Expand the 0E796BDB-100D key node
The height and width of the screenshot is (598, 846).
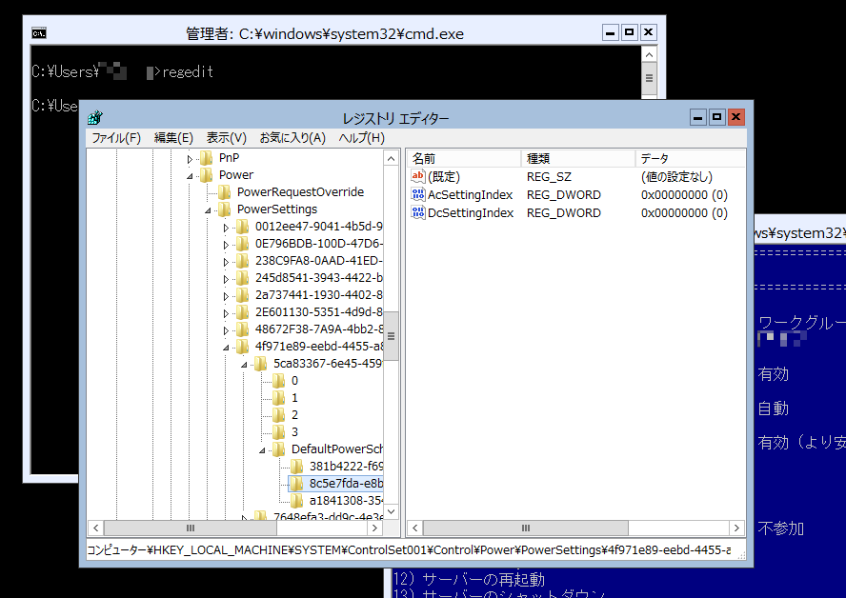click(226, 245)
